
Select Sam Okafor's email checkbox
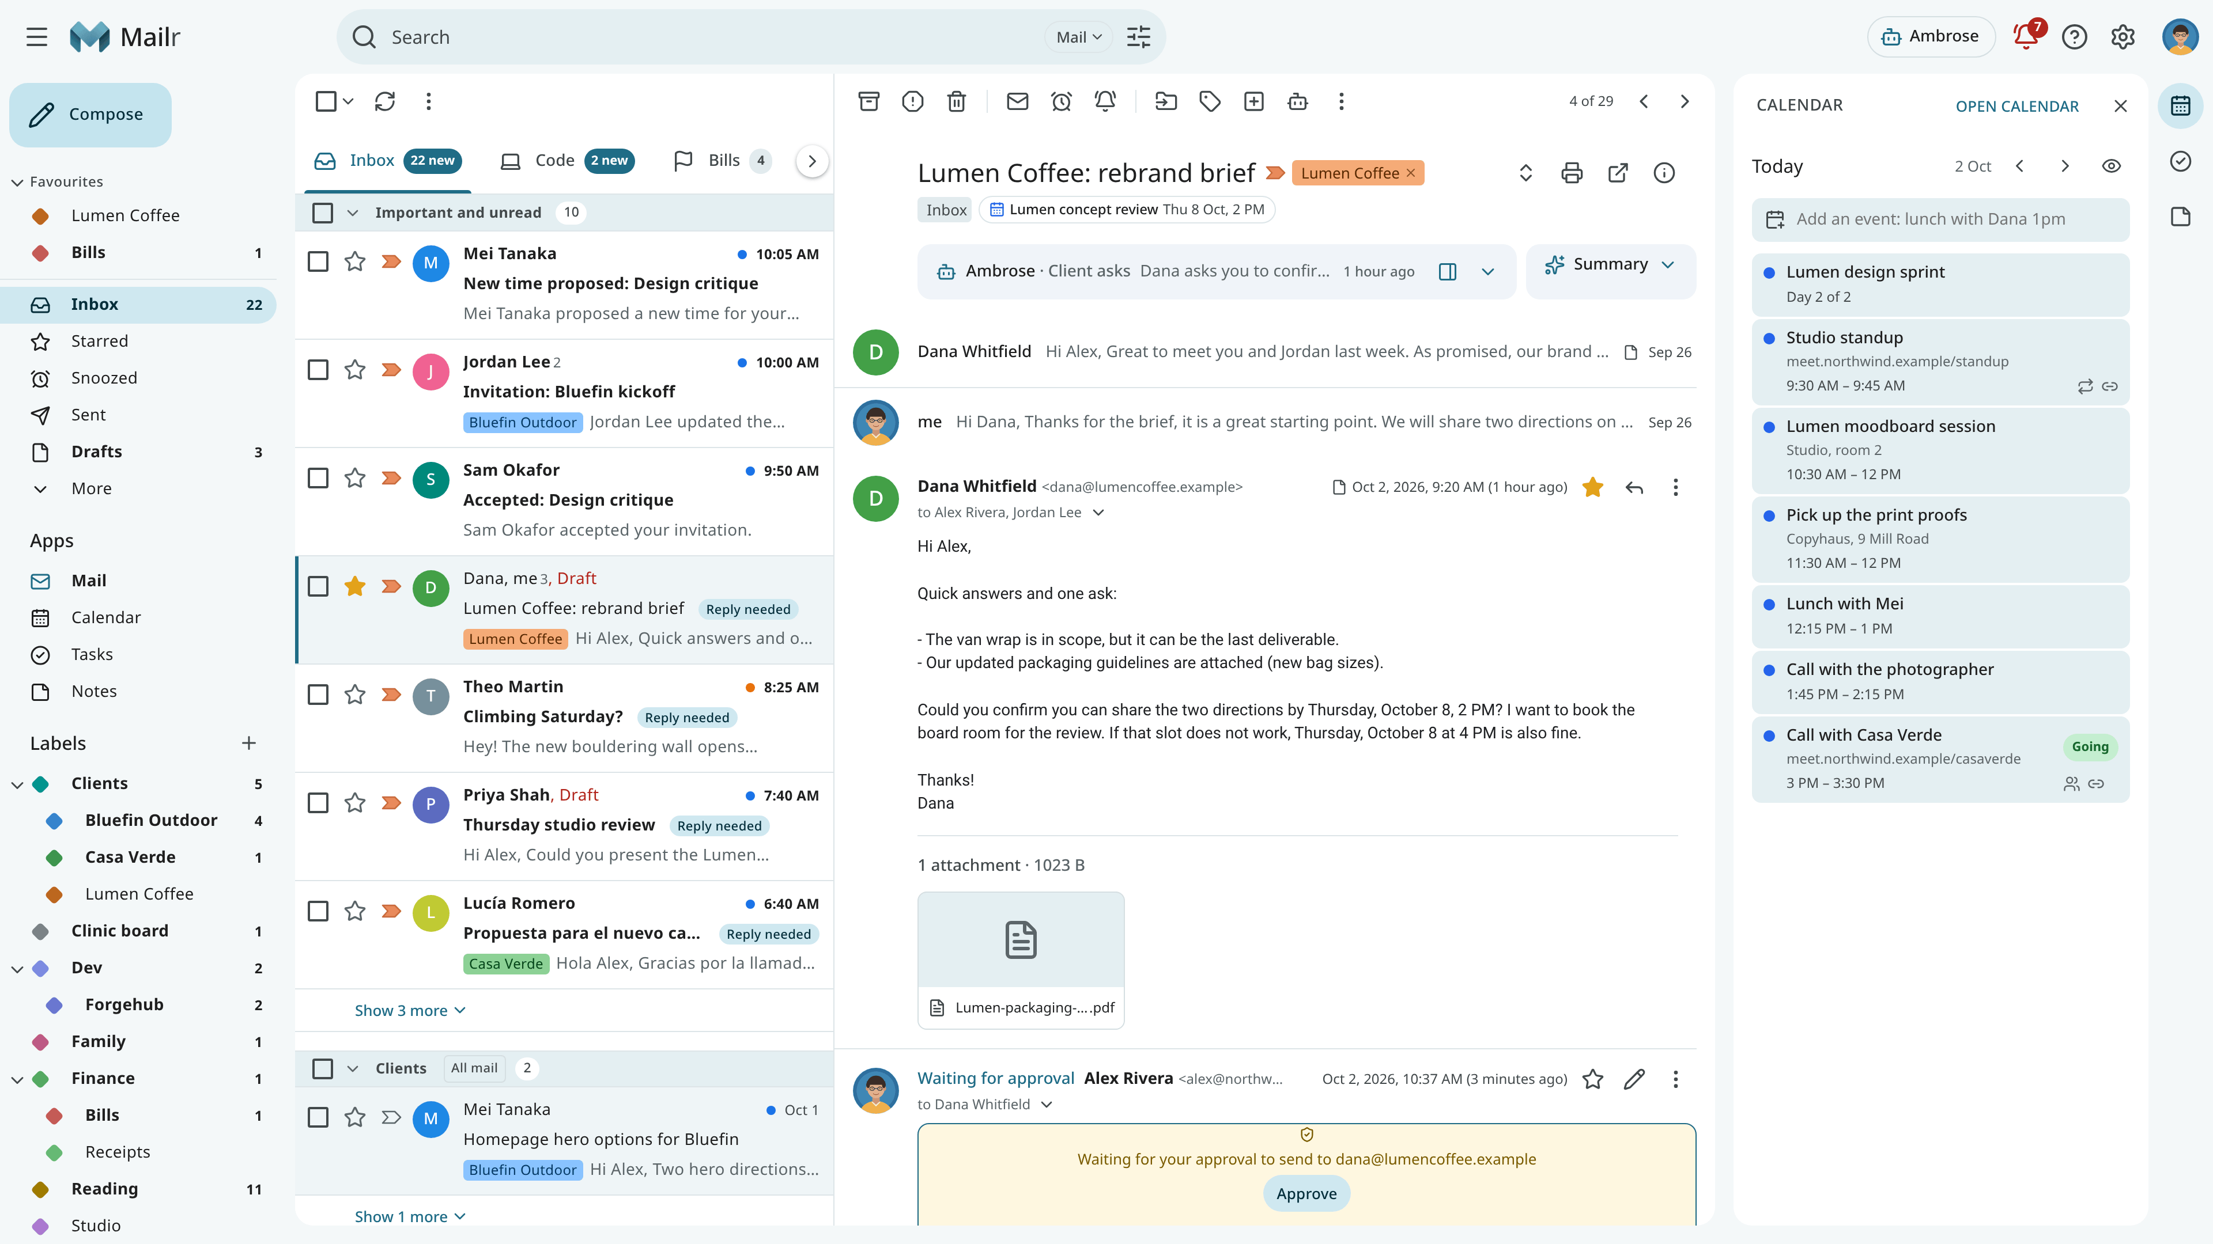[318, 477]
